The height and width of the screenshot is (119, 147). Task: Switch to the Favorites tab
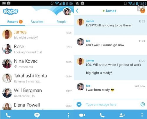coord(37,22)
